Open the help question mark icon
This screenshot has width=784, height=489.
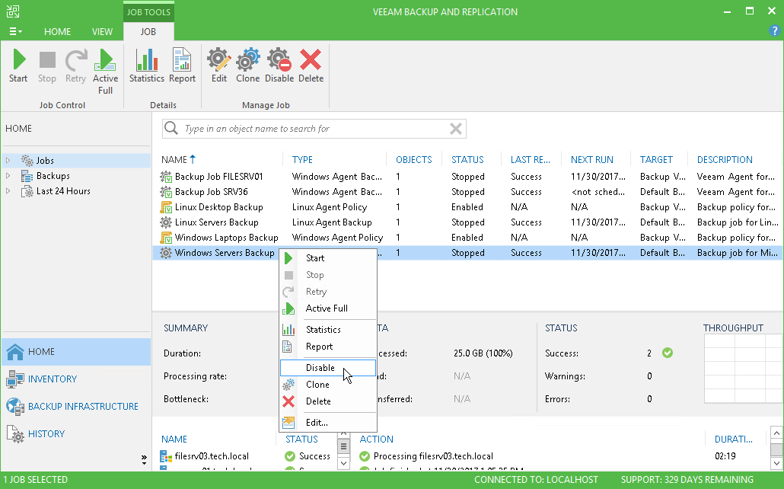774,31
